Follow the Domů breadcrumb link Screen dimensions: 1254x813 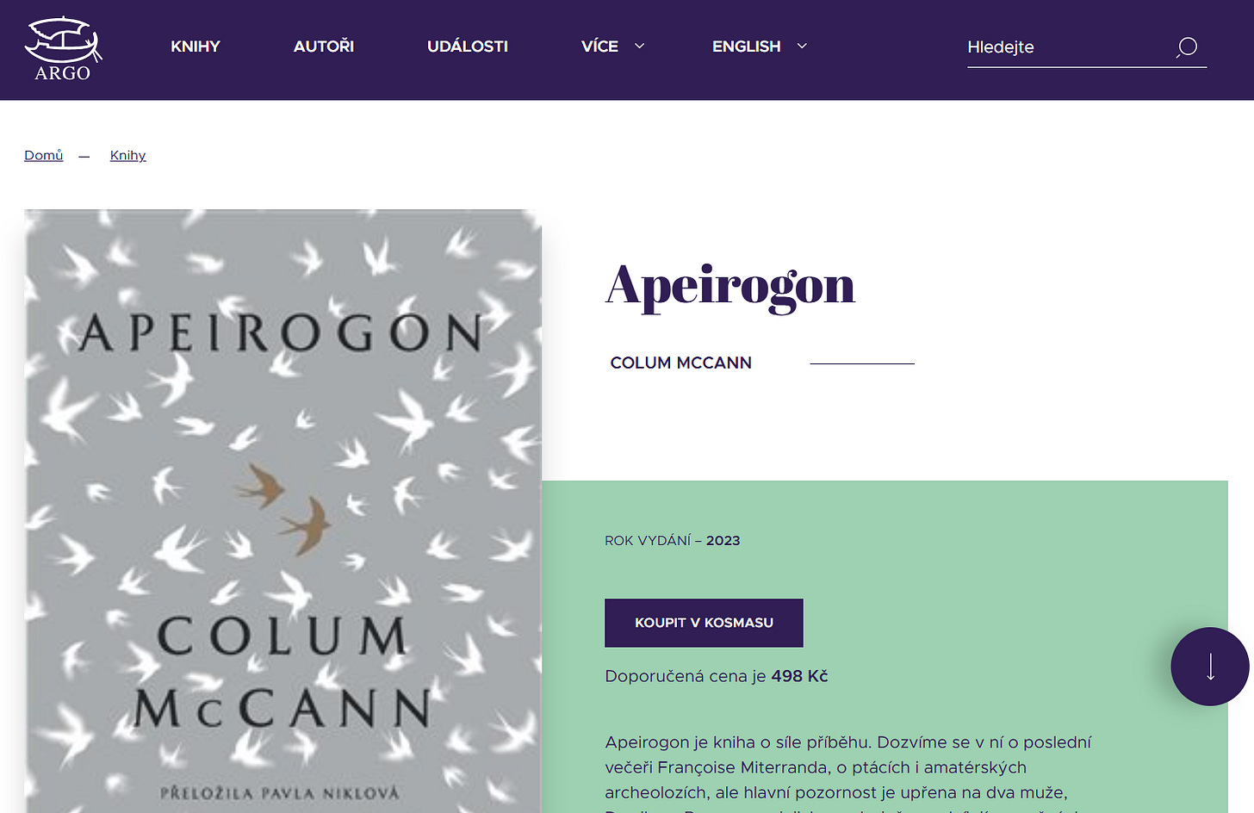point(44,155)
